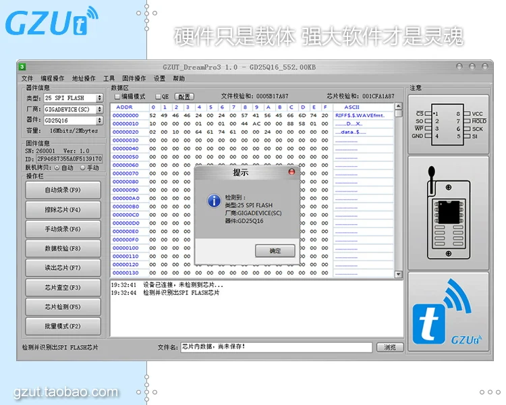Click the chip pinout diagram

pos(448,125)
